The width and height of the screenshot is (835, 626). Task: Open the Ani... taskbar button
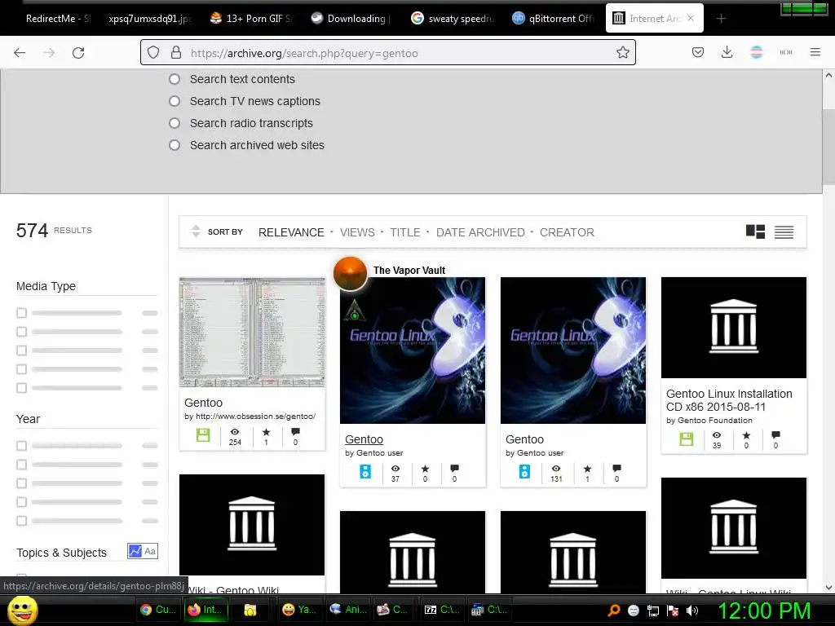pos(347,610)
